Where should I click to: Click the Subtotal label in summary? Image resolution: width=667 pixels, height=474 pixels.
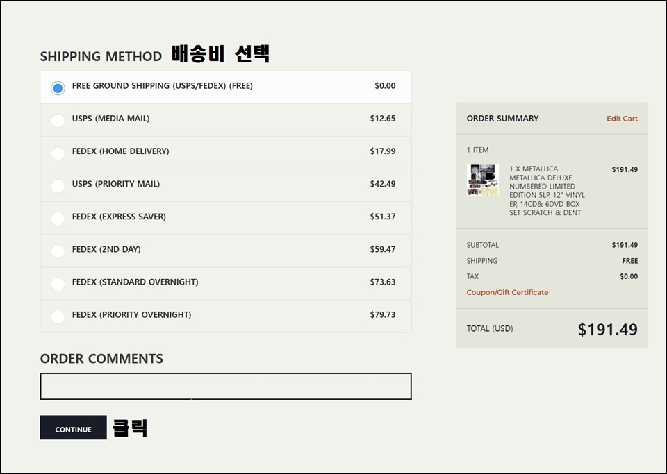click(x=483, y=245)
